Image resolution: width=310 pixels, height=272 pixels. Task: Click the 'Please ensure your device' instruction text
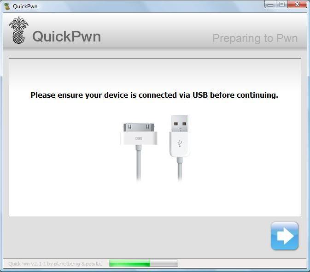[154, 95]
